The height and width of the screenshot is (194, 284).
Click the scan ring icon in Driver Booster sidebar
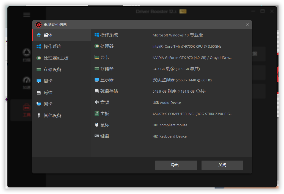pyautogui.click(x=27, y=53)
